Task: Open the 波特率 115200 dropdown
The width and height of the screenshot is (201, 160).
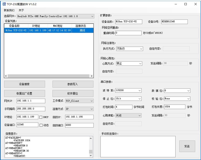Action: point(128,90)
